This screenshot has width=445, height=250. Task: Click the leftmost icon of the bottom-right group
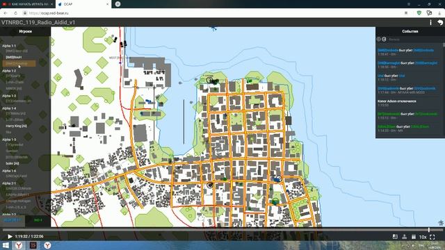pos(395,236)
